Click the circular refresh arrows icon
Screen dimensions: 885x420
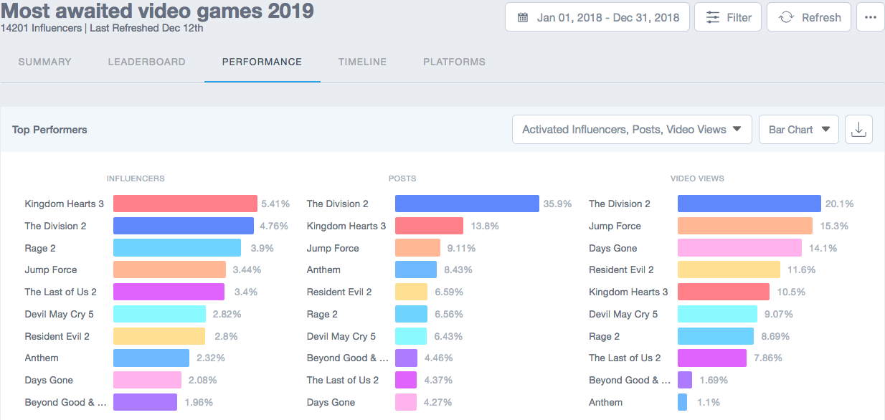(x=786, y=17)
